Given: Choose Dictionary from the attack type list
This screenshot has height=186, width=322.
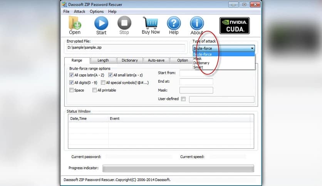Looking at the screenshot, I should tap(224, 63).
